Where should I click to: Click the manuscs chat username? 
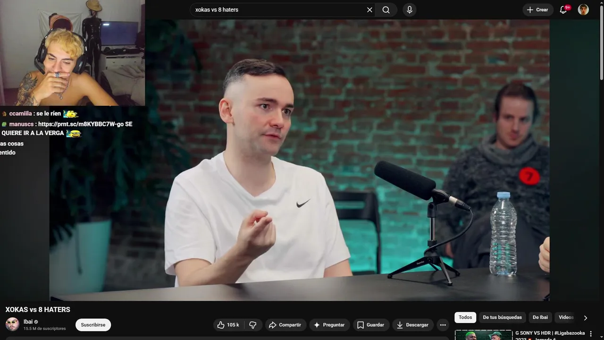21,124
